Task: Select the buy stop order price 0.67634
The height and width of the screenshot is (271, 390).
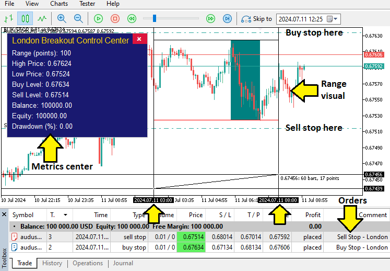Action: (191, 247)
